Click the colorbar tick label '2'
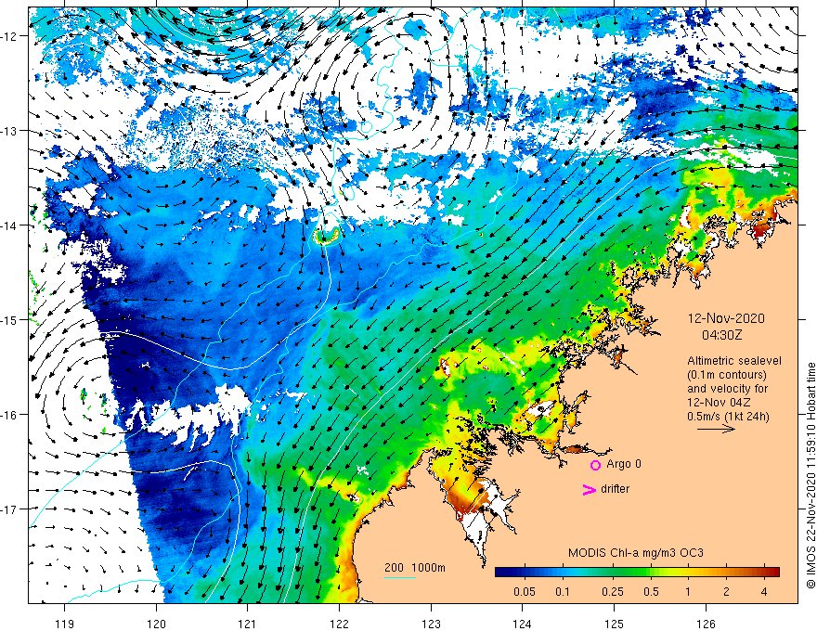The image size is (817, 631). point(726,592)
